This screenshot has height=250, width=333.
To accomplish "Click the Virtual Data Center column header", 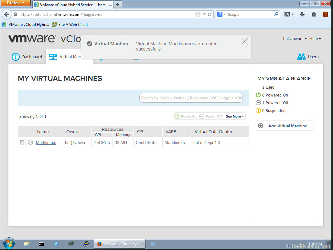I will (220, 132).
